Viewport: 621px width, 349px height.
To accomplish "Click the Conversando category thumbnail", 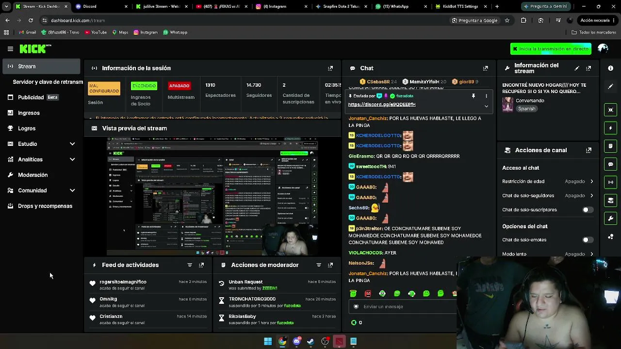I will (507, 105).
